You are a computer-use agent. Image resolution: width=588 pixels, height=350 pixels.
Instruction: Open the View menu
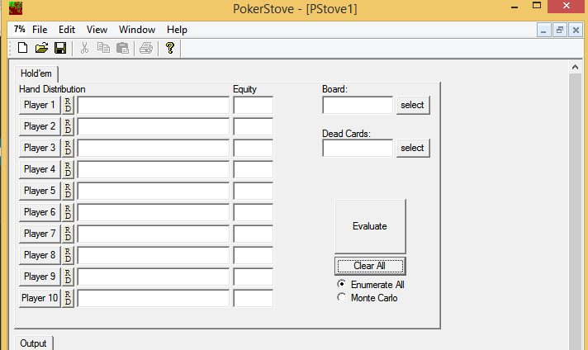click(97, 30)
